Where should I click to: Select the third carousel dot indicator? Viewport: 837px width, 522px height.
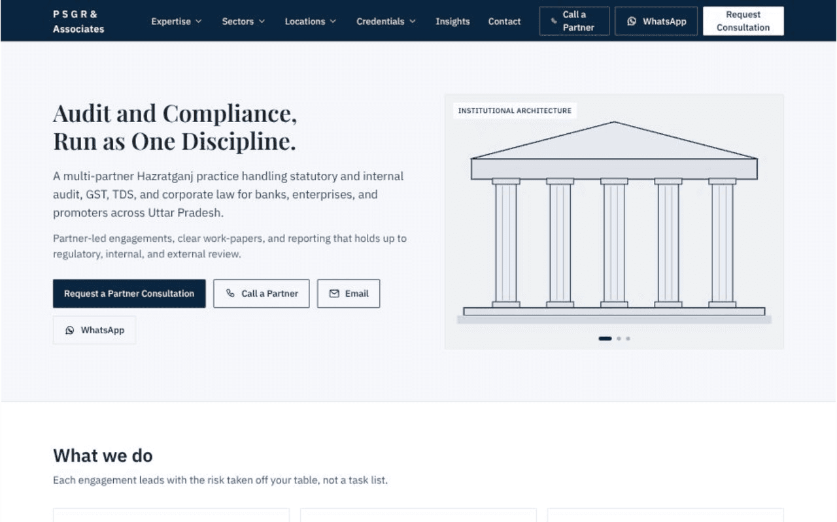click(628, 338)
